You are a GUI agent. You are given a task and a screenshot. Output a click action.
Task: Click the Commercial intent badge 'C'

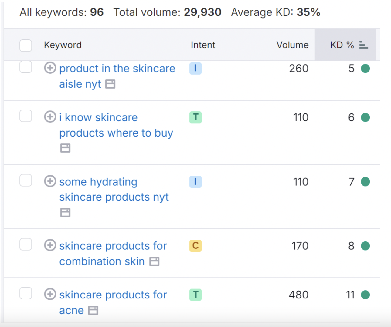pos(195,246)
